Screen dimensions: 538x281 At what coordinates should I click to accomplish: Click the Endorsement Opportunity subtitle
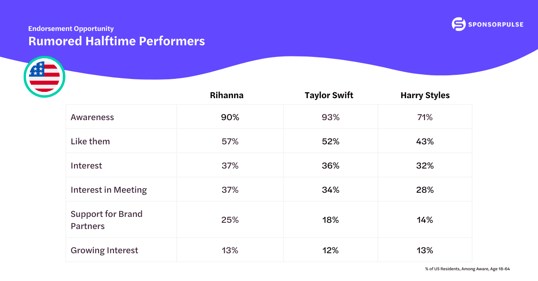(71, 29)
